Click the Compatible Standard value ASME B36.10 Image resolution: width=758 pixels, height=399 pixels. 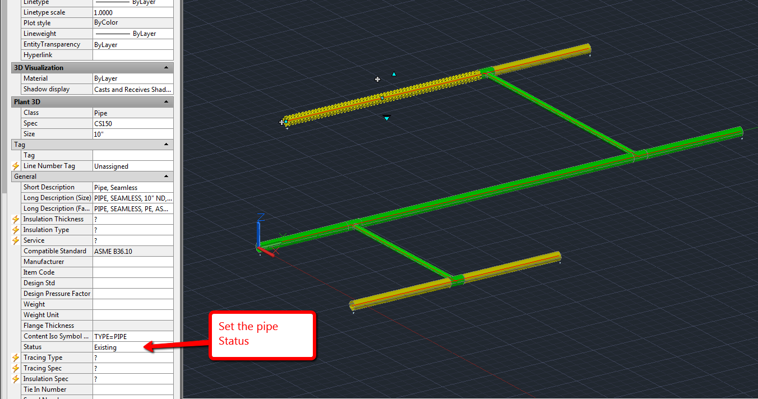click(x=133, y=251)
